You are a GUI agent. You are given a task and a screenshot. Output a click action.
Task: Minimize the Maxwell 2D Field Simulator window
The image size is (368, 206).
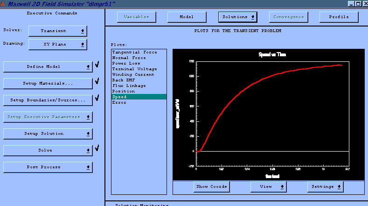tap(351, 4)
